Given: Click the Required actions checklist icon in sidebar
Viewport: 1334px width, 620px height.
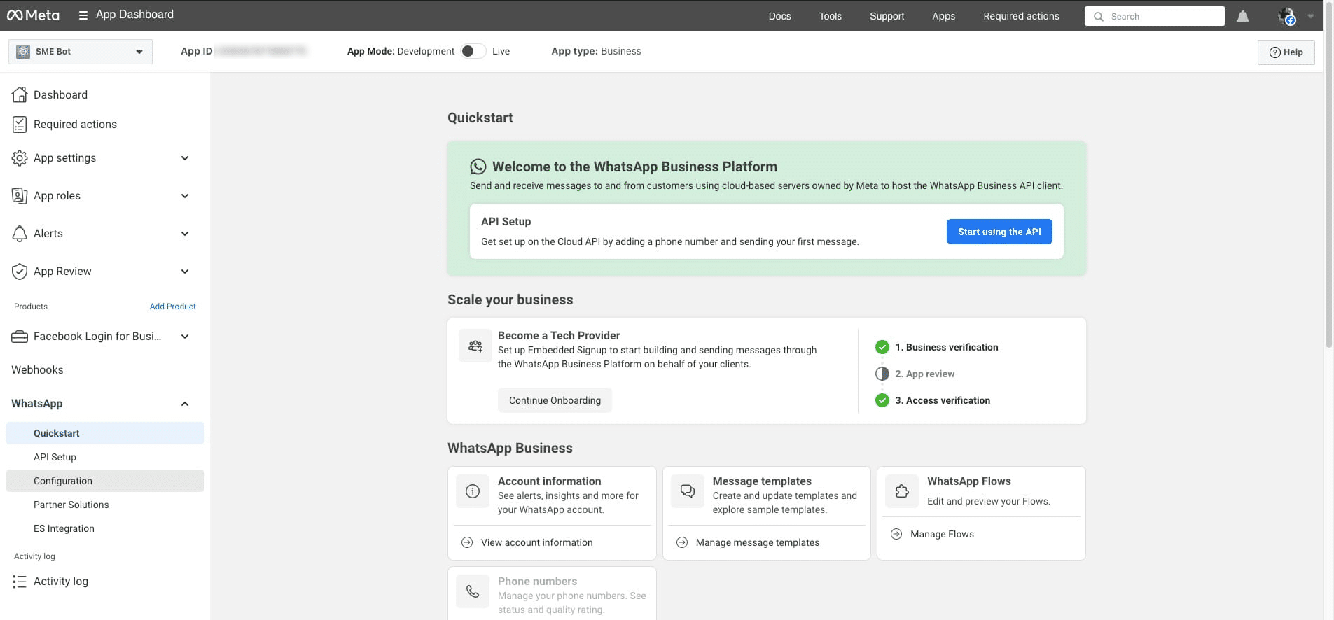Looking at the screenshot, I should pyautogui.click(x=20, y=125).
